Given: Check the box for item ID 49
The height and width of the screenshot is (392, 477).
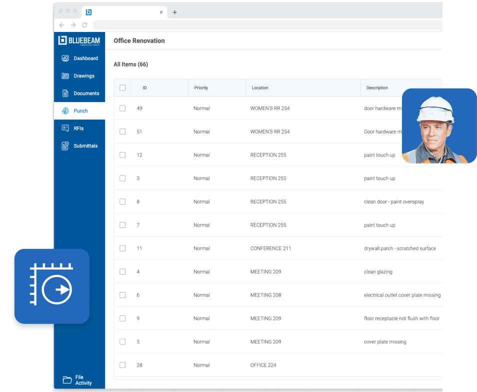Looking at the screenshot, I should 122,108.
